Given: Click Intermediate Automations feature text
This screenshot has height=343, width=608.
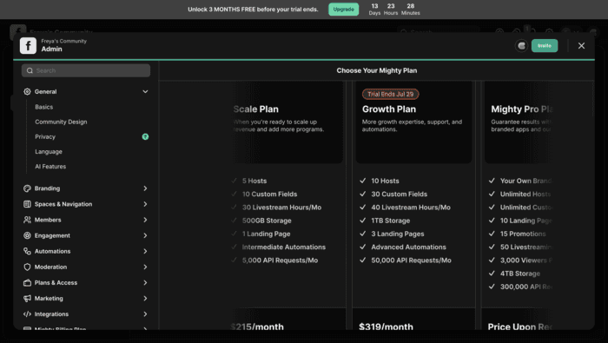Looking at the screenshot, I should [284, 247].
